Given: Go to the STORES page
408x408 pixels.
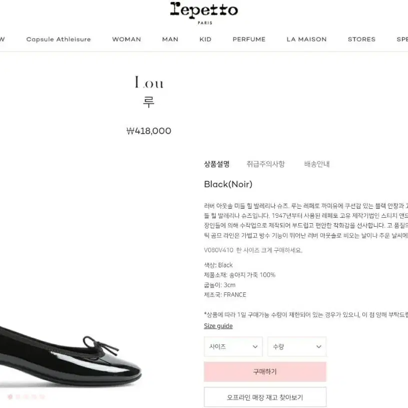Looking at the screenshot, I should [x=361, y=39].
